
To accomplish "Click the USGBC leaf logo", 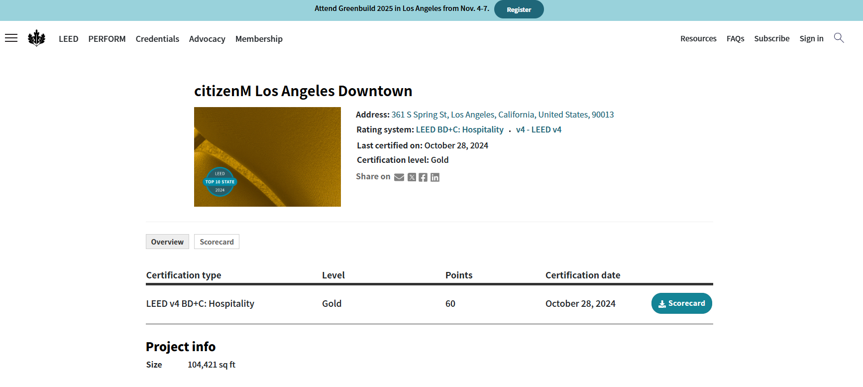I will [x=36, y=38].
